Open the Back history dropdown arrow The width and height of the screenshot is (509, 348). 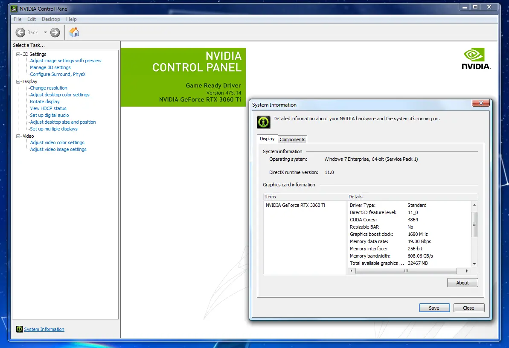(x=45, y=32)
